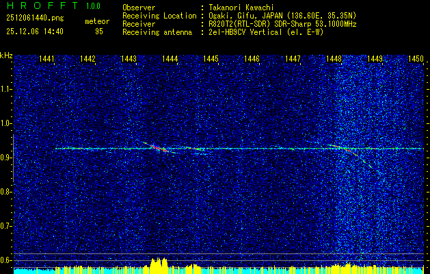The image size is (430, 274).
Task: Click the 1.0 kHz axis label
Action: tap(5, 123)
